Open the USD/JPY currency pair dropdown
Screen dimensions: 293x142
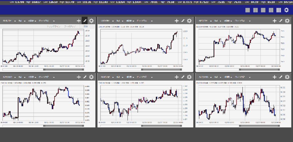coord(107,21)
